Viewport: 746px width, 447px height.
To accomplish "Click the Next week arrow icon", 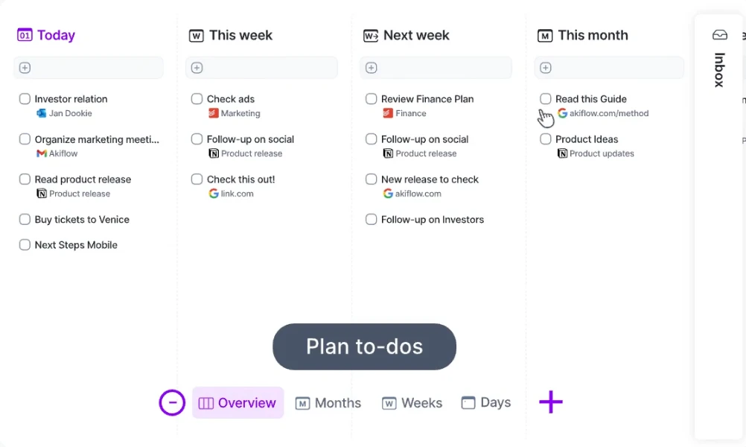I will click(371, 35).
